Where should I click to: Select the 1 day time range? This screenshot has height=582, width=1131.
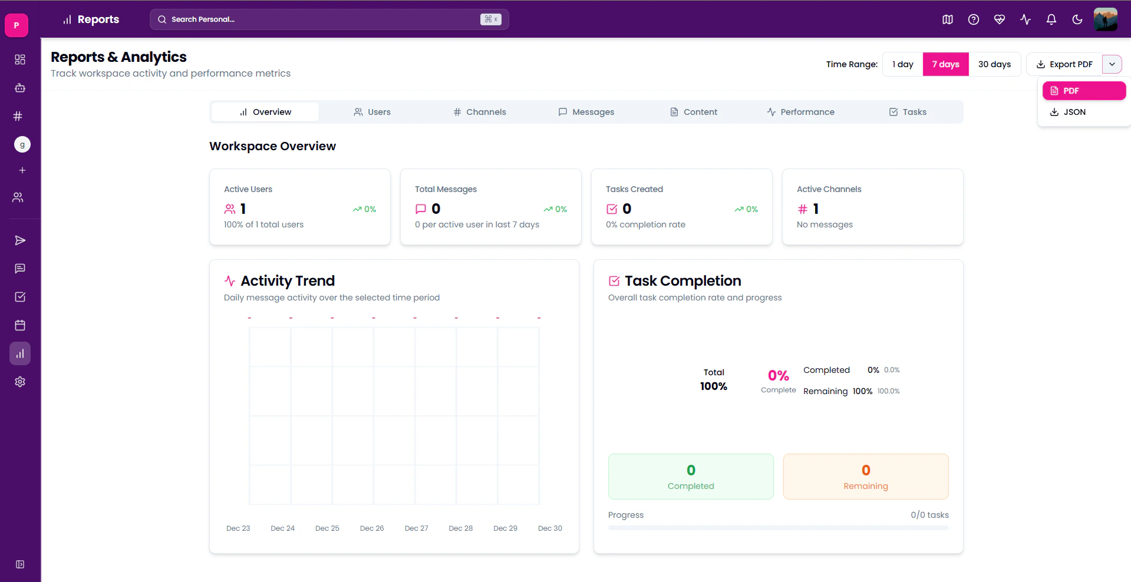point(903,64)
